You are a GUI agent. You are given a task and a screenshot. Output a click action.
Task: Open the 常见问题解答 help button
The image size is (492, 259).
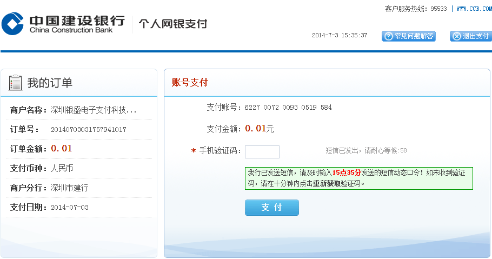(x=409, y=36)
